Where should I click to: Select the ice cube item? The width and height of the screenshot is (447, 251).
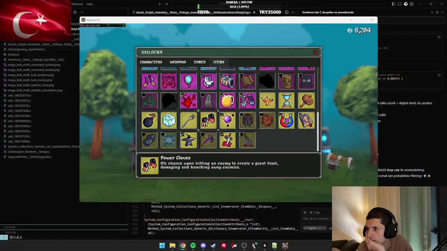point(169,120)
